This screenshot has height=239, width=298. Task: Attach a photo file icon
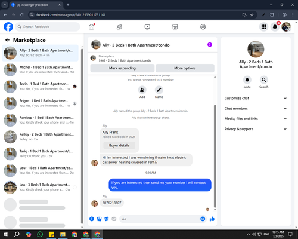[x=99, y=219]
